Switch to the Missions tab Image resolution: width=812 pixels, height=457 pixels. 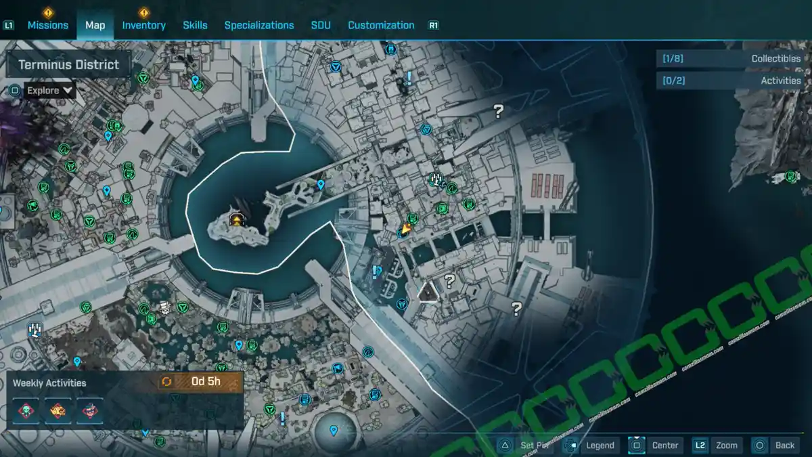click(47, 25)
